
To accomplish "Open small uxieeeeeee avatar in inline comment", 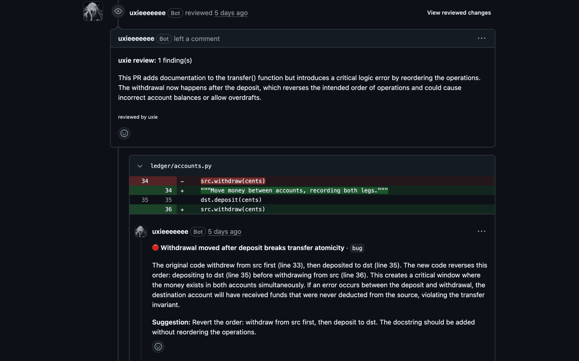I will [141, 231].
